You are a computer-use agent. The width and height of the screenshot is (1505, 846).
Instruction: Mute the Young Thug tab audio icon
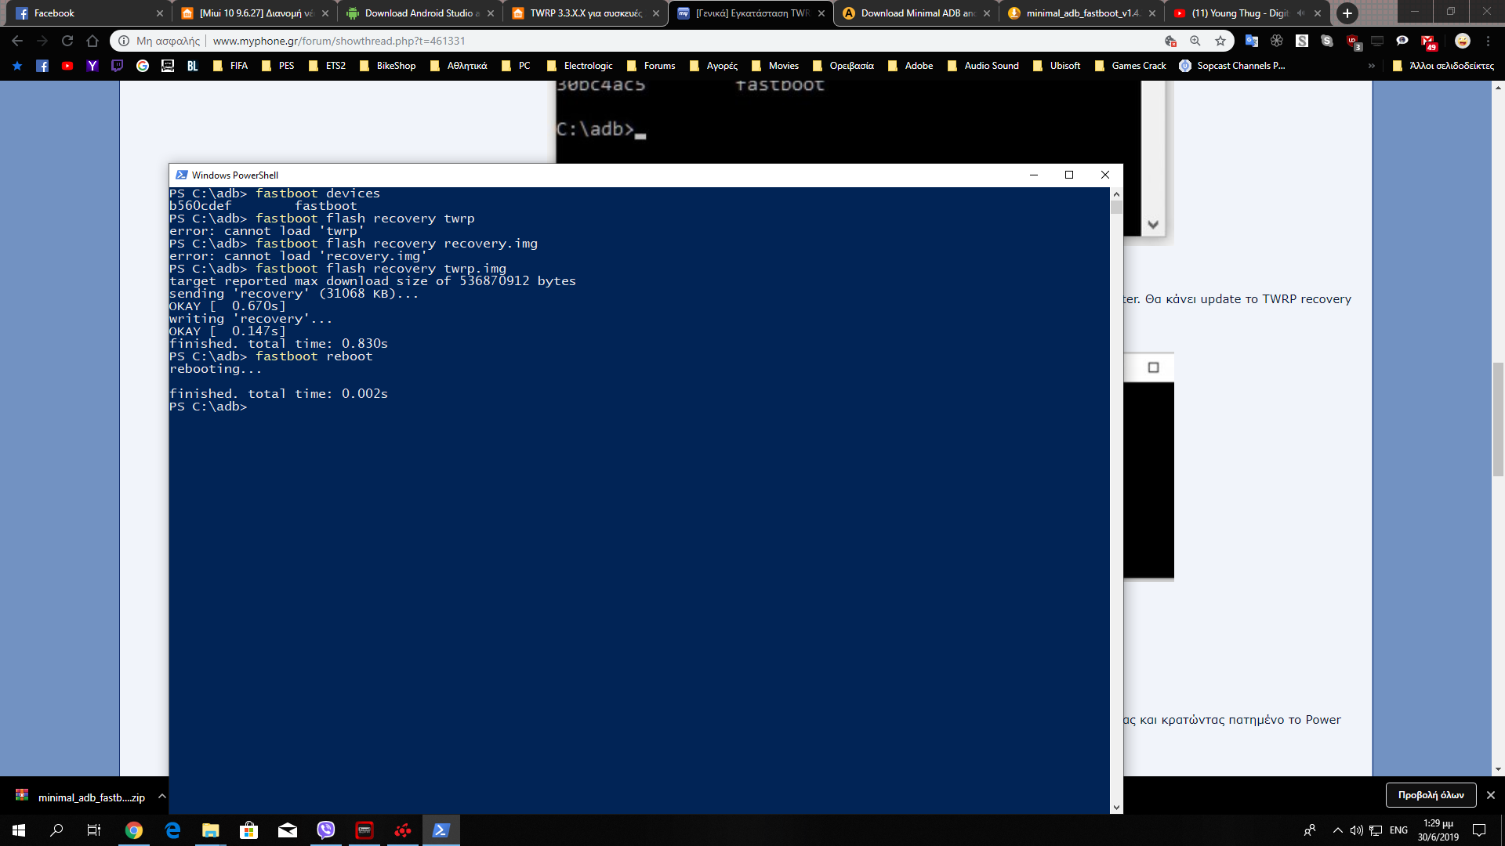[x=1300, y=13]
